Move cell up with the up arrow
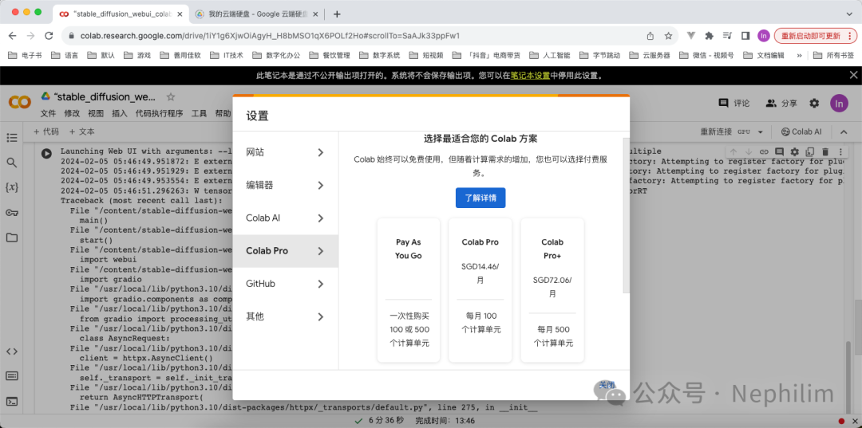Image resolution: width=862 pixels, height=428 pixels. click(x=733, y=151)
